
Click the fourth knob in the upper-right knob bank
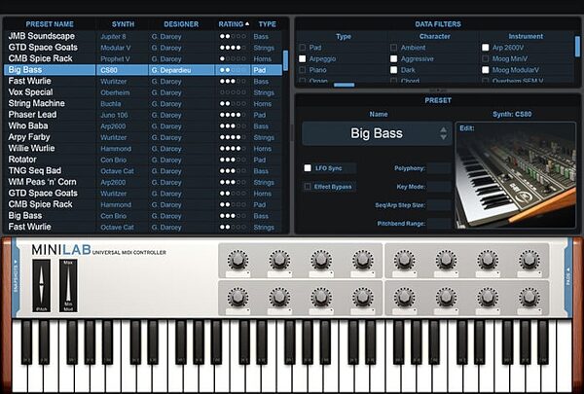529,260
